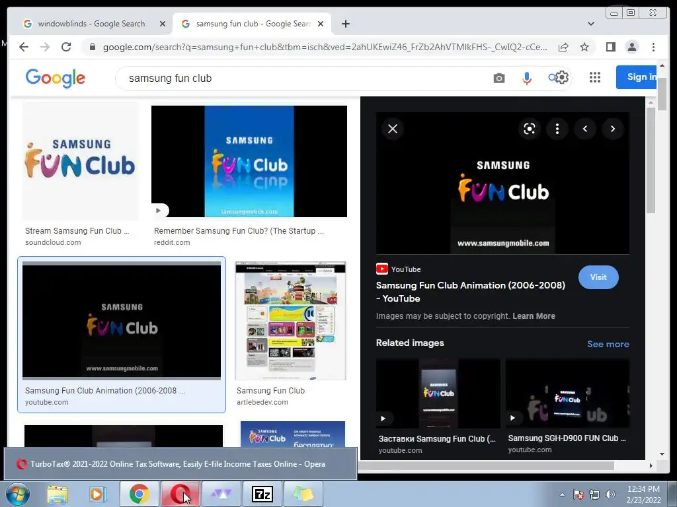The height and width of the screenshot is (507, 677).
Task: Reload the current Google search page
Action: [66, 47]
